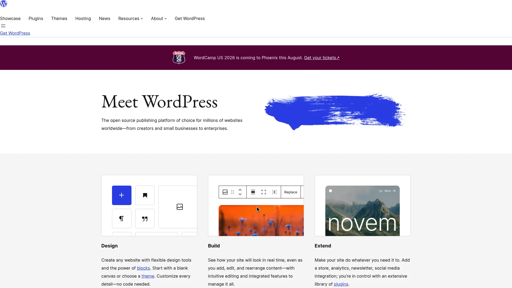The width and height of the screenshot is (512, 288).
Task: Click the align toolbar icon
Action: coord(253,192)
